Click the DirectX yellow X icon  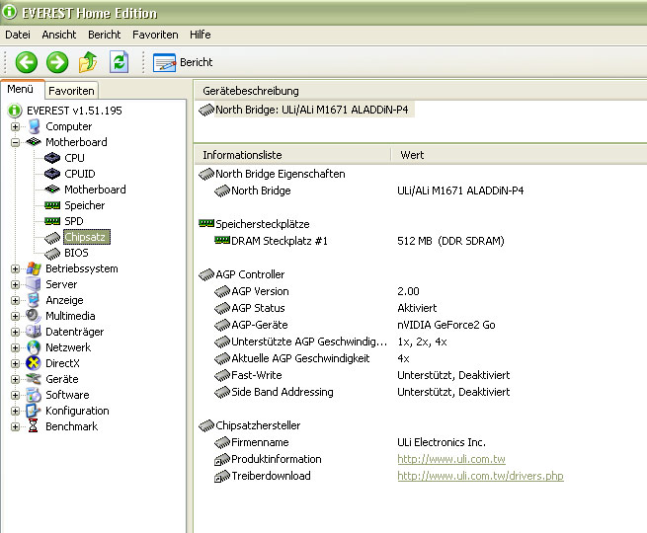point(33,363)
